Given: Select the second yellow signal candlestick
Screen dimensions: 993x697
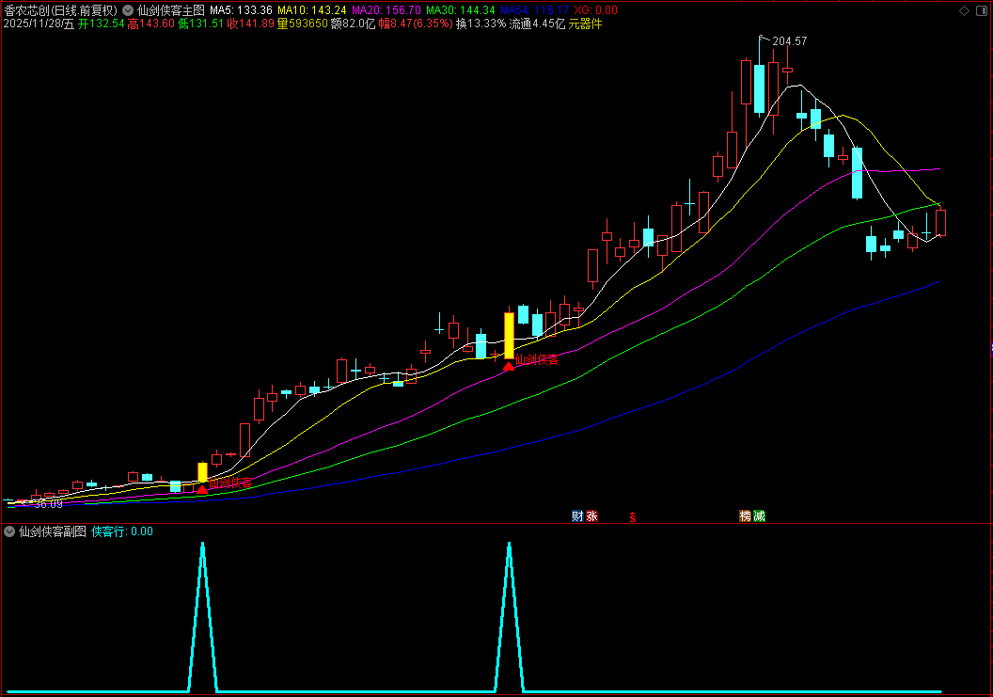Looking at the screenshot, I should [x=509, y=335].
